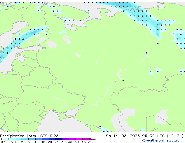
Task: Select the 25–30 mm dark blue swatch
Action: point(59,139)
